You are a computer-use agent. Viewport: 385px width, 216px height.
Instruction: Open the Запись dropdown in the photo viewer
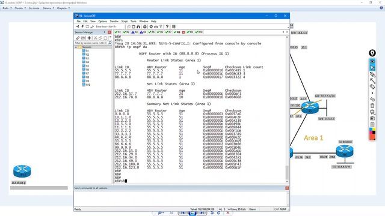pyautogui.click(x=48, y=8)
